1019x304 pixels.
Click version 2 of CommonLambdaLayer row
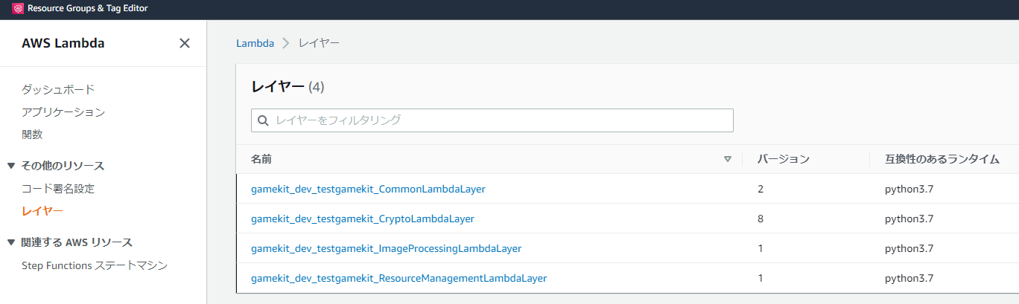click(x=761, y=189)
